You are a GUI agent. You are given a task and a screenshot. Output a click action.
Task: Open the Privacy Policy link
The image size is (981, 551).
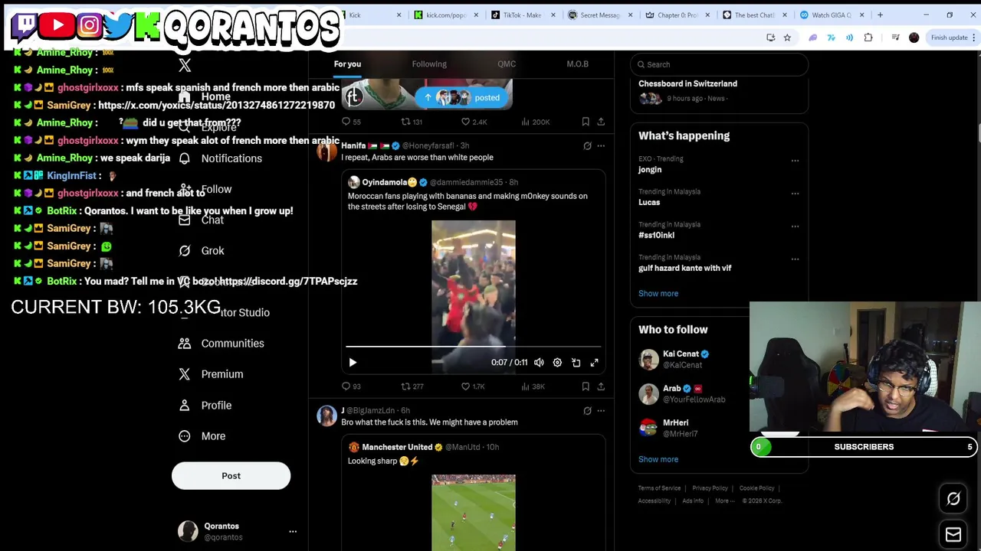710,488
